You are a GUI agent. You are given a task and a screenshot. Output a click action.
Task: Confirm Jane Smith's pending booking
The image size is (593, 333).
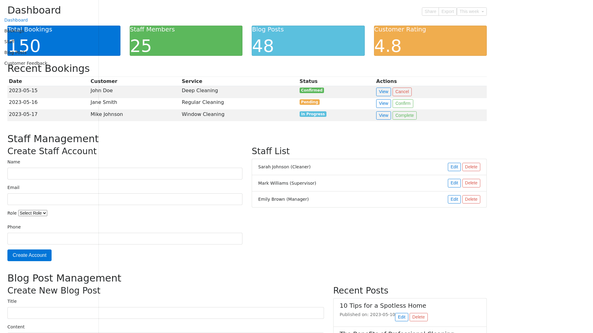[402, 104]
